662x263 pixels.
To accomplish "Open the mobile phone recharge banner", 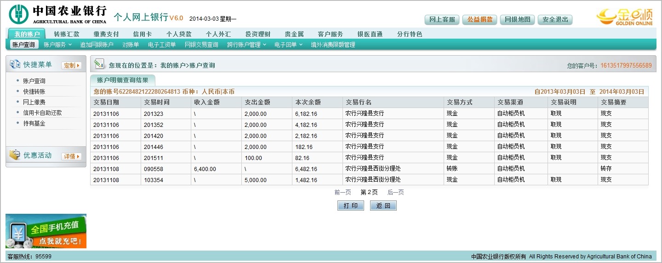I will pos(46,231).
